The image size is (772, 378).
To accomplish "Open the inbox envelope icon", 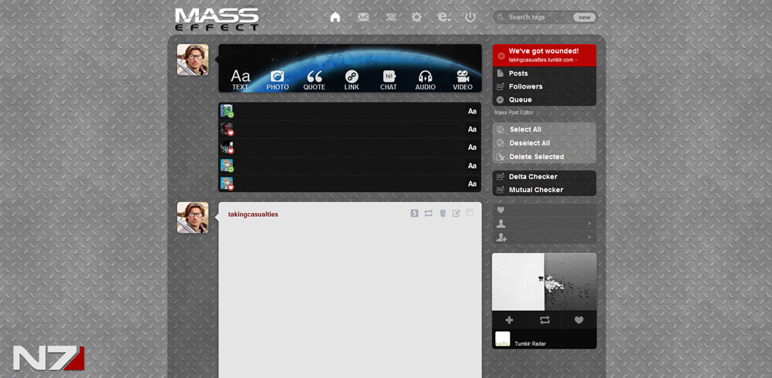I will [364, 17].
